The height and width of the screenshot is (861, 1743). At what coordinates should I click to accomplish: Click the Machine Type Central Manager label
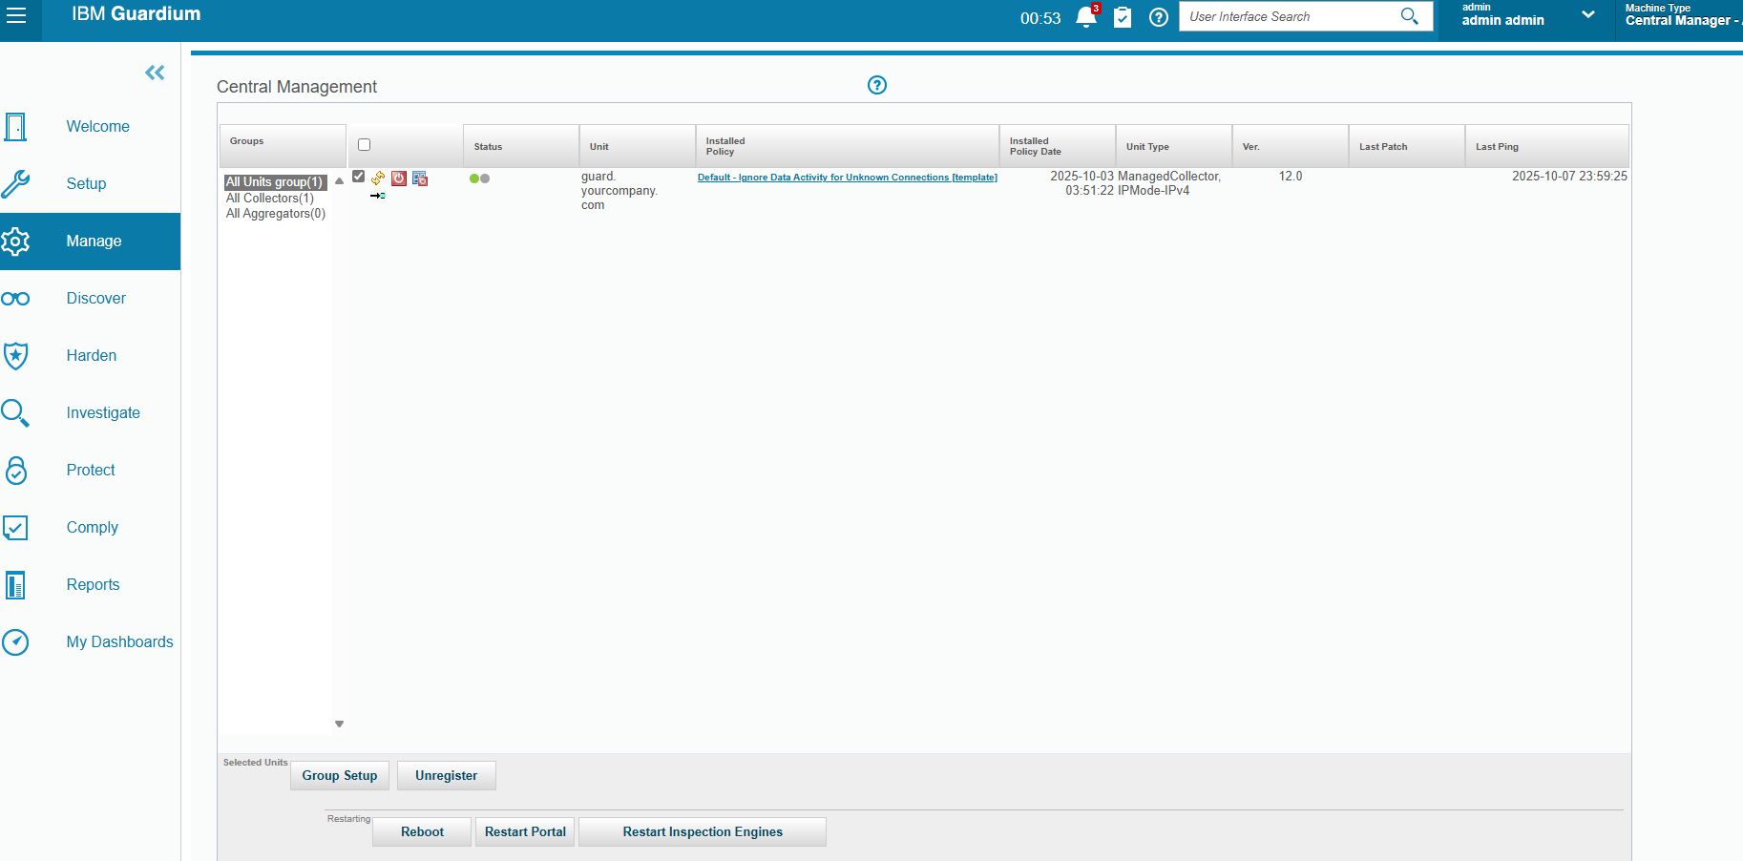1684,14
